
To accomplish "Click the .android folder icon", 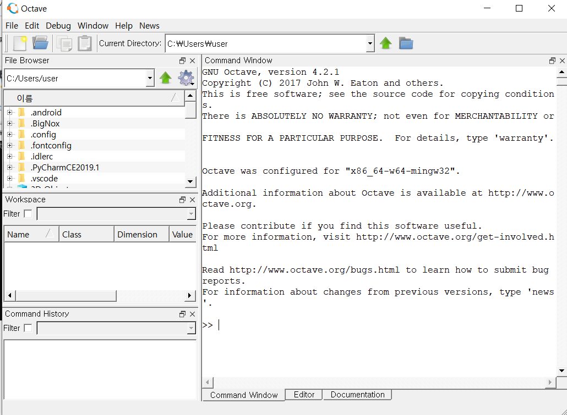I will click(21, 112).
